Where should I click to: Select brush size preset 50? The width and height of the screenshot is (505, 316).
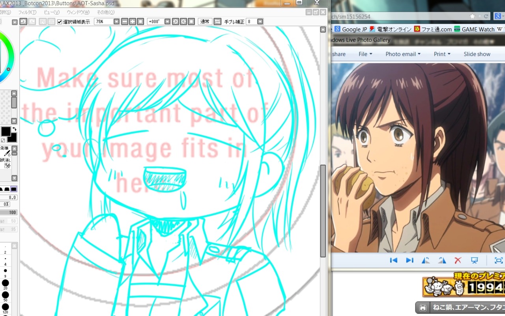(5, 297)
